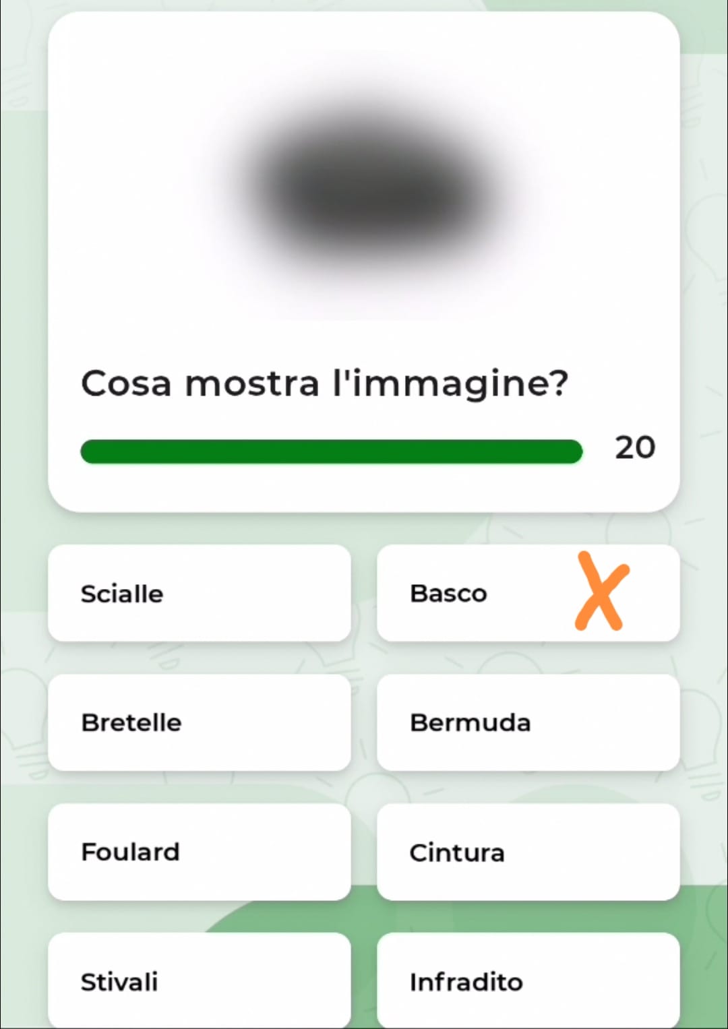Click the left end of the green timer bar
The width and height of the screenshot is (728, 1029).
pyautogui.click(x=90, y=451)
